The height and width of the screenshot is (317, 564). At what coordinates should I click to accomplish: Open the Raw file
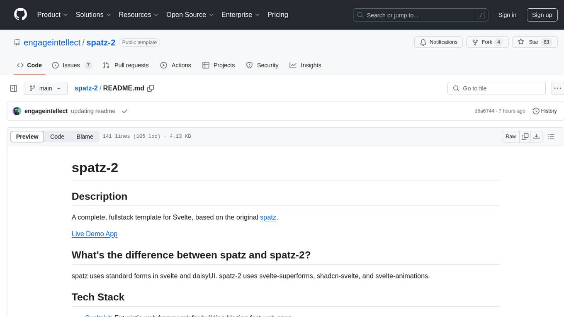(x=511, y=137)
